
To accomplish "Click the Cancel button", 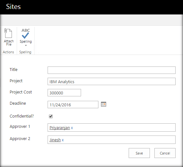I will pyautogui.click(x=165, y=153).
